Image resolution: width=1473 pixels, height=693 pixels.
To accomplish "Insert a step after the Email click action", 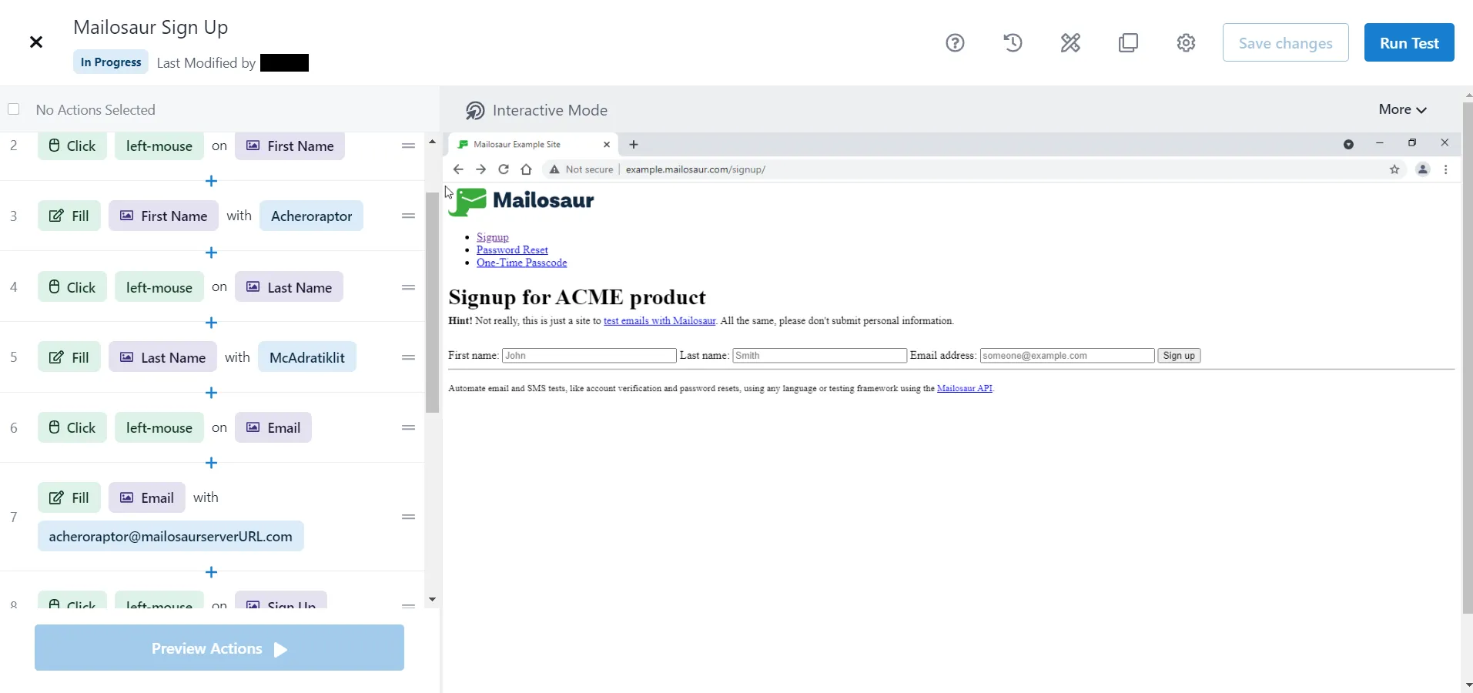I will click(212, 463).
